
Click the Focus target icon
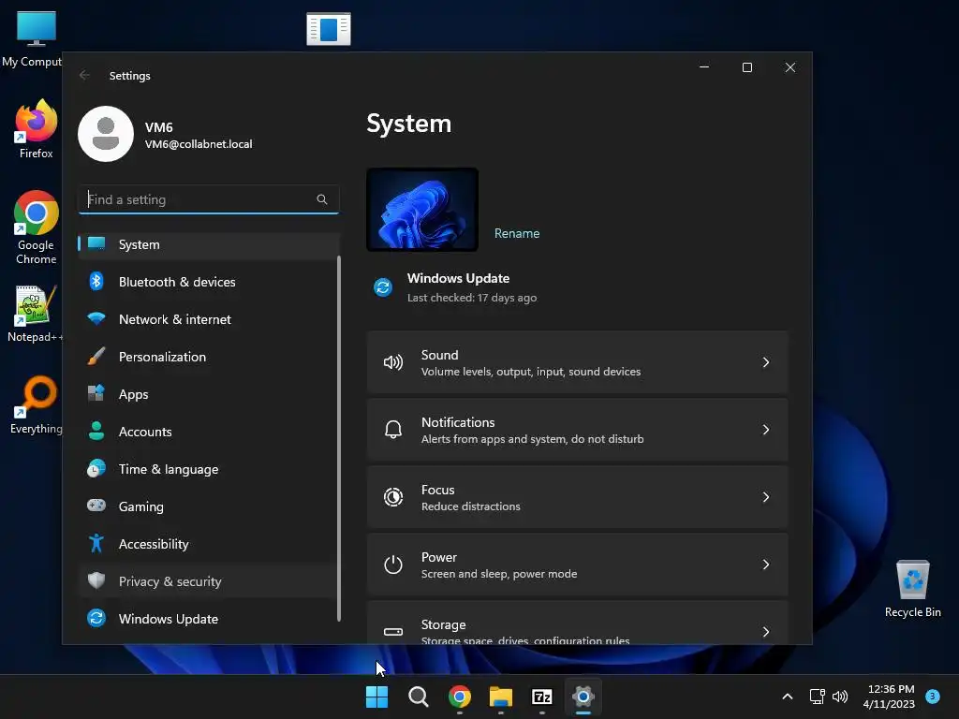392,497
